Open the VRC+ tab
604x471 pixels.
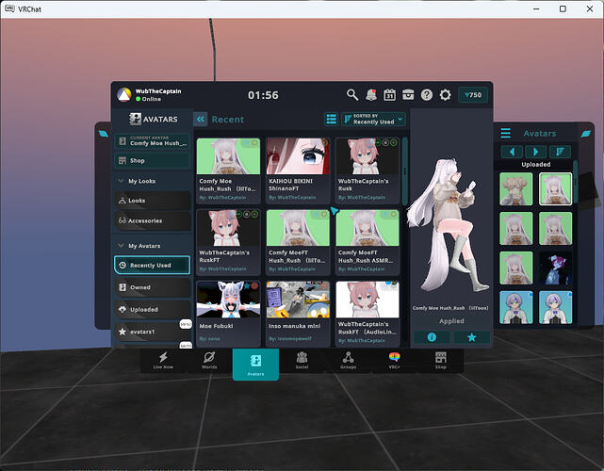pyautogui.click(x=395, y=360)
